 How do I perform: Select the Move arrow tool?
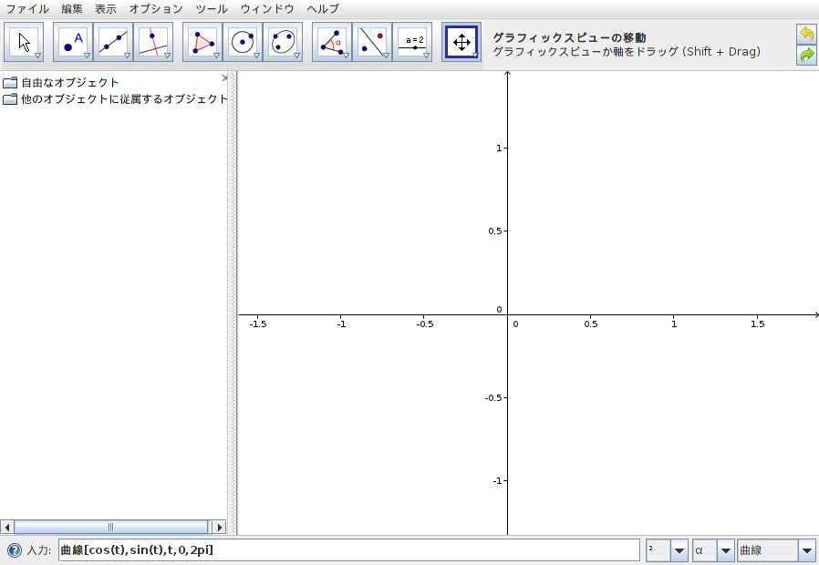pyautogui.click(x=24, y=42)
